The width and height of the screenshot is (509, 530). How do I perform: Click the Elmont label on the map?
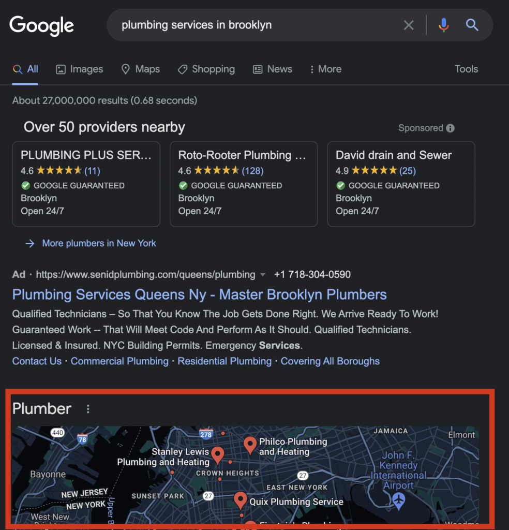coord(461,435)
